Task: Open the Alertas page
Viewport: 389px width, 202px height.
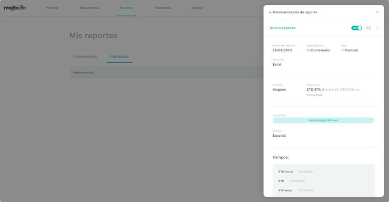Action: (x=197, y=8)
